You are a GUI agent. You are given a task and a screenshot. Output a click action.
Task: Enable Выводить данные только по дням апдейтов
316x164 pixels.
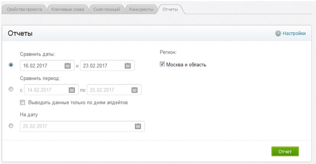(23, 103)
